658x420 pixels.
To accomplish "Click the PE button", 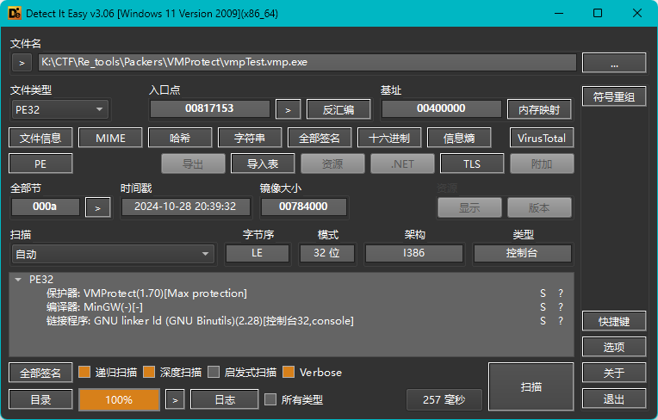I will (x=40, y=164).
